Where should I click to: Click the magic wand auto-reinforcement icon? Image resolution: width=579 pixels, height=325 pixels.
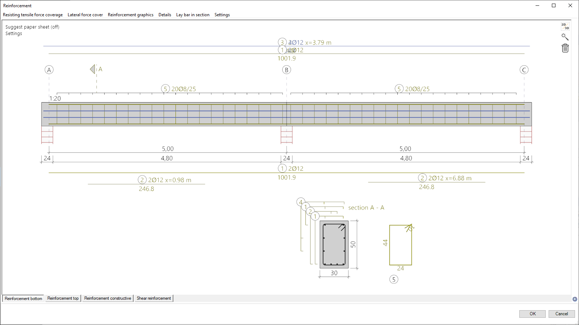(x=565, y=37)
